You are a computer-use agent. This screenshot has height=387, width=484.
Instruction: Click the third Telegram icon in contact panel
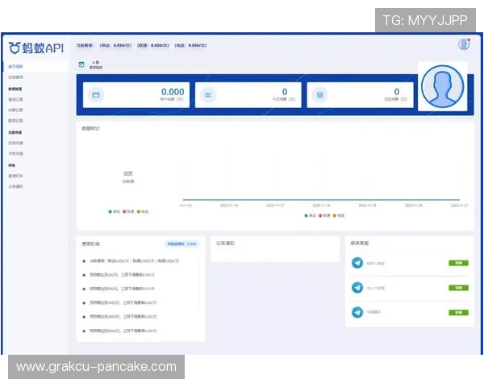[357, 313]
